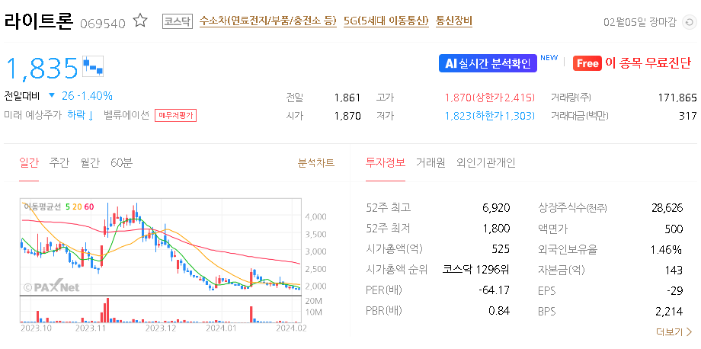The image size is (701, 349).
Task: Click the 매우저평가 valuation badge
Action: click(176, 116)
